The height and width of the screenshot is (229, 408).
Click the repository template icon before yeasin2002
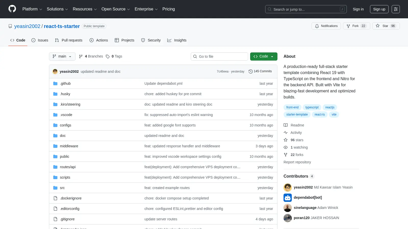(10, 26)
